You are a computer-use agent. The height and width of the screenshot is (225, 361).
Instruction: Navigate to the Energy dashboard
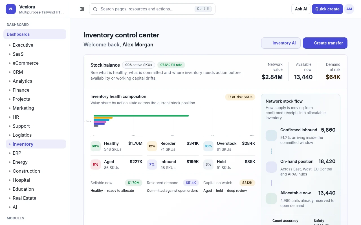point(36,162)
